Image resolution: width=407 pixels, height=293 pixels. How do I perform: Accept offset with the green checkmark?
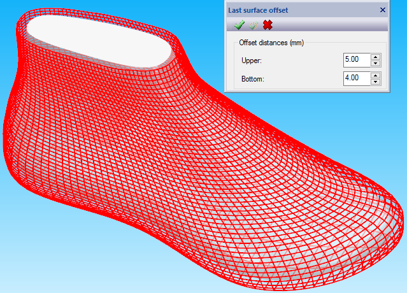click(239, 25)
